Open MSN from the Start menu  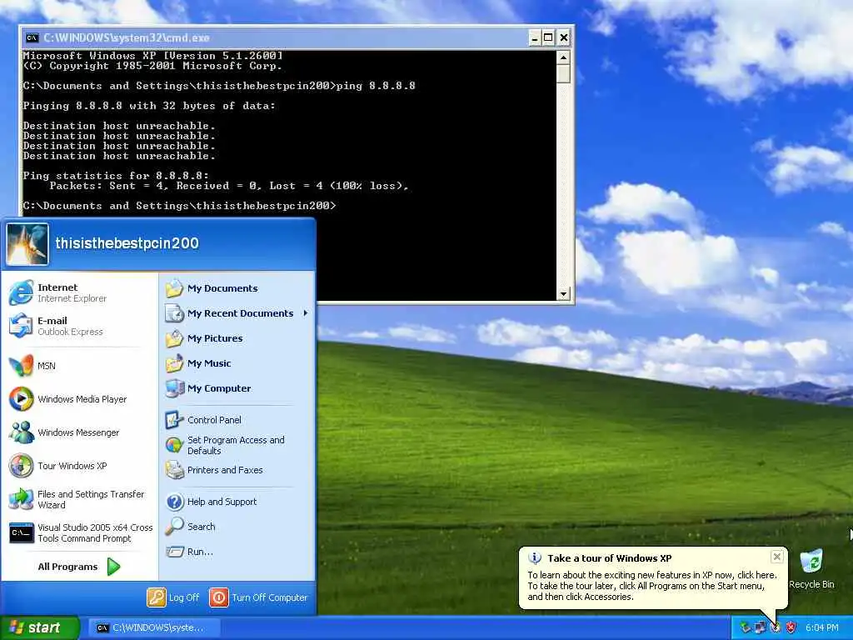tap(79, 366)
